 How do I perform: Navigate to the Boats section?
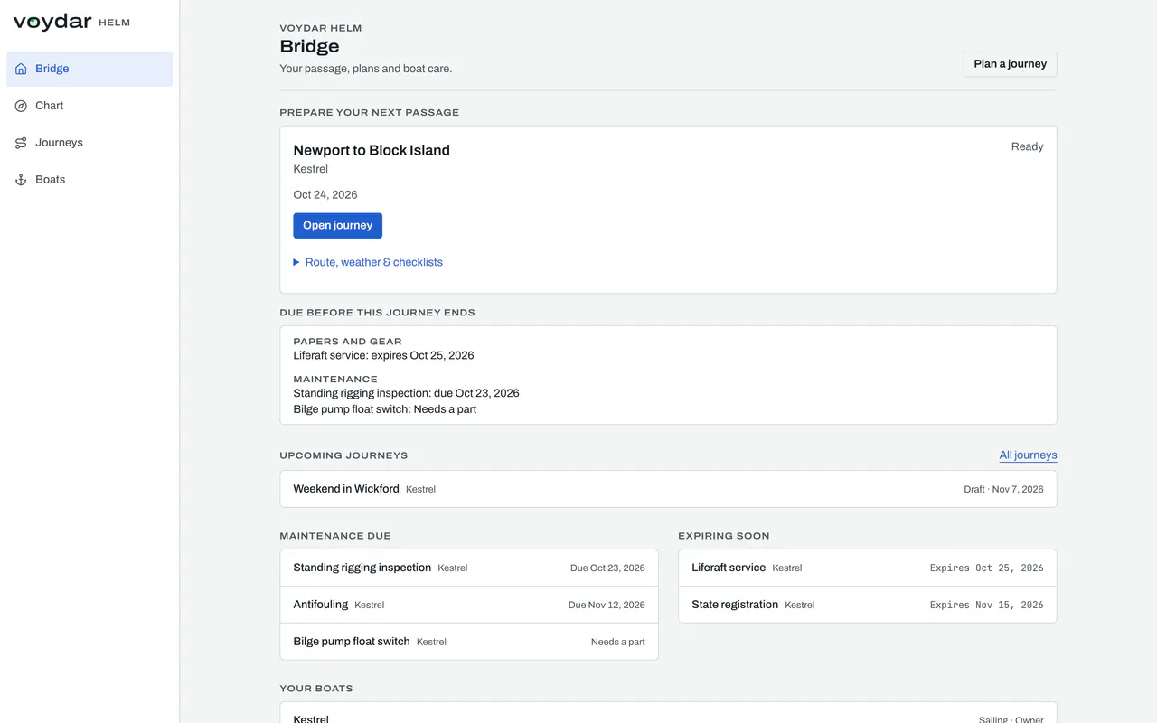pyautogui.click(x=89, y=180)
